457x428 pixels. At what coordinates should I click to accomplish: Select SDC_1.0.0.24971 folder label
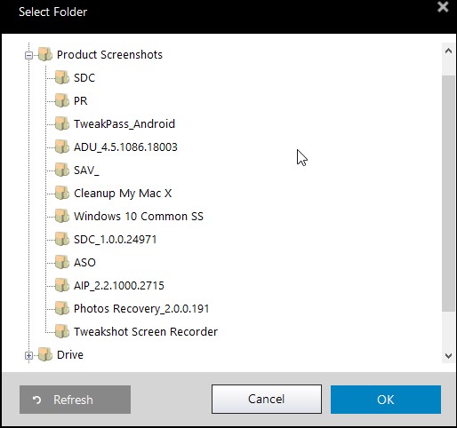coord(116,240)
